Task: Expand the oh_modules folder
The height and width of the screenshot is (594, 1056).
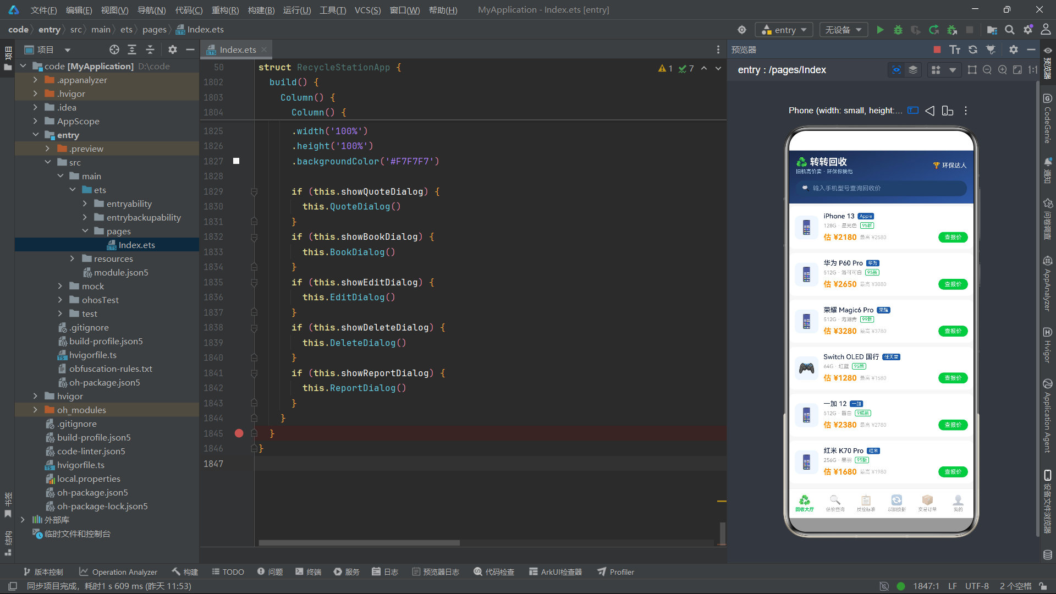Action: [36, 410]
